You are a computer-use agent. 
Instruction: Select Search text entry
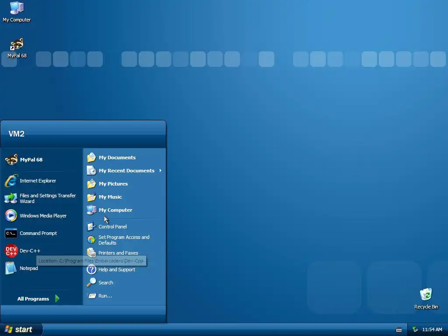point(106,283)
